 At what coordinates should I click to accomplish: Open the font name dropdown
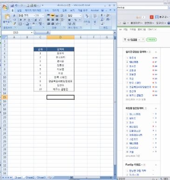[x=34, y=15]
